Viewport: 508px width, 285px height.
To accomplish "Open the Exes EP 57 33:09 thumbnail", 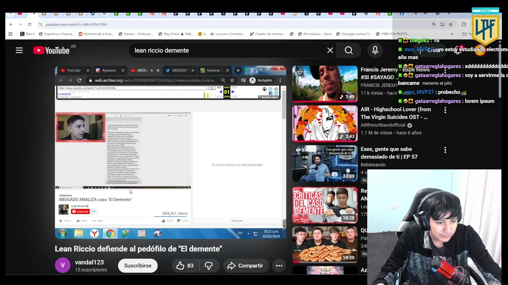I will pyautogui.click(x=325, y=163).
